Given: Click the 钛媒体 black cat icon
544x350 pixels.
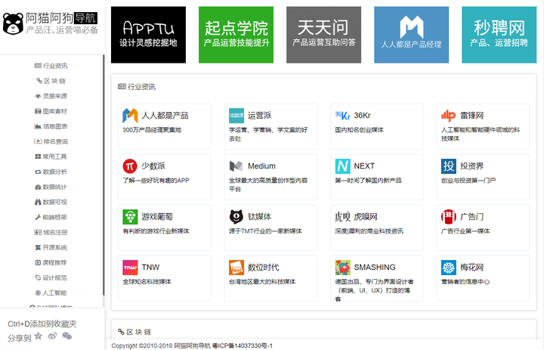Looking at the screenshot, I should pyautogui.click(x=236, y=217).
